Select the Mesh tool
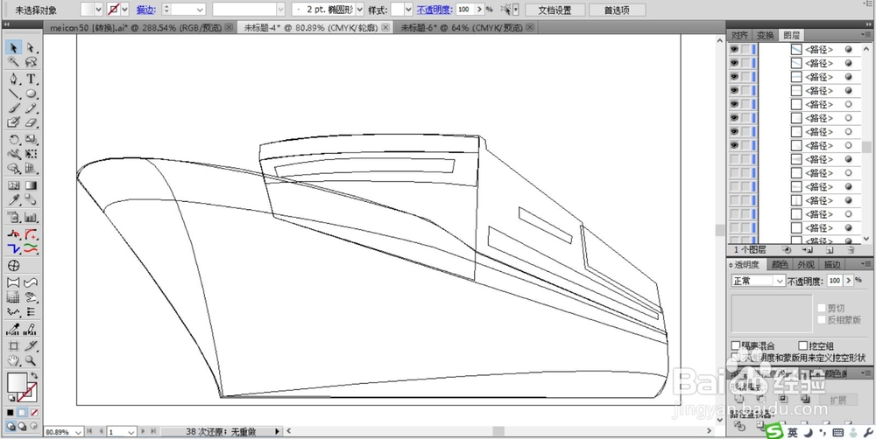 [14, 185]
